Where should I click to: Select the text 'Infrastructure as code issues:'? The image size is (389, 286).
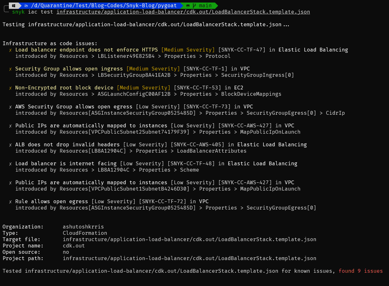(x=50, y=43)
